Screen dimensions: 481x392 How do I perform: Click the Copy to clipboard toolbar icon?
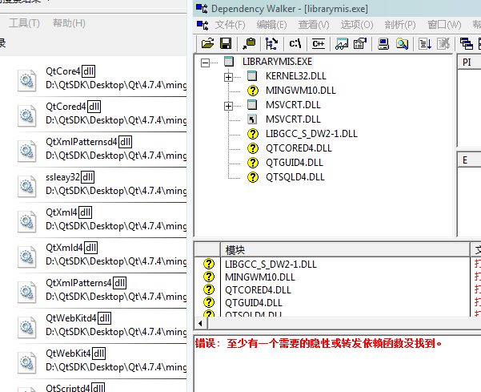[249, 43]
